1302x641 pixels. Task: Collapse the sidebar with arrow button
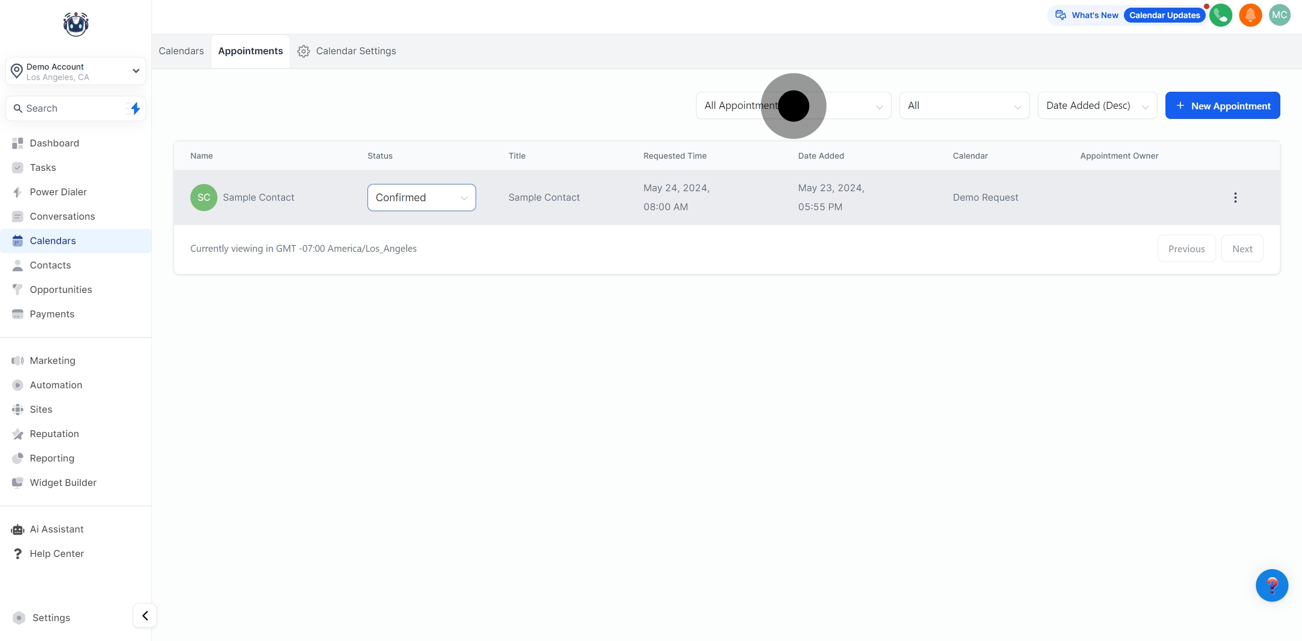click(145, 615)
